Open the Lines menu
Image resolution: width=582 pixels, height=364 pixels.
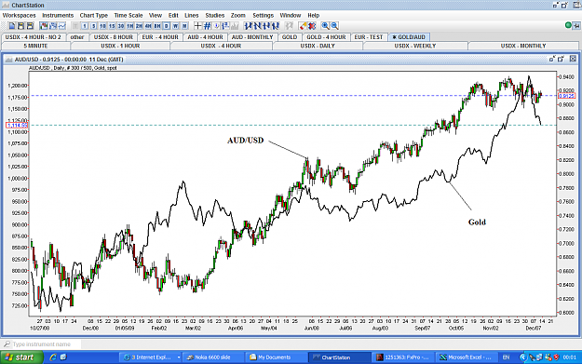coord(192,15)
